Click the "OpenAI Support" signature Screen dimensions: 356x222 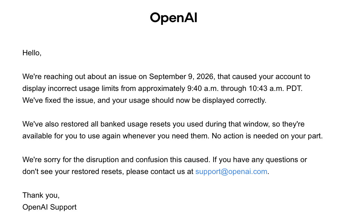pyautogui.click(x=49, y=207)
